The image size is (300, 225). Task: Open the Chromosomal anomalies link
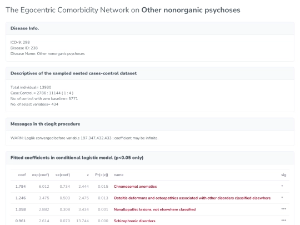[135, 186]
